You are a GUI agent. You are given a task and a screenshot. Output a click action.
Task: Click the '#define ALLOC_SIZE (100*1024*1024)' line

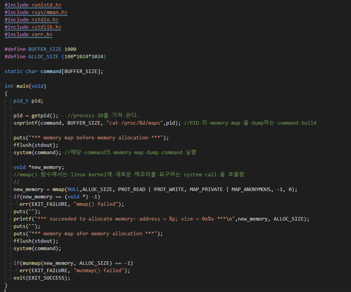click(x=55, y=57)
